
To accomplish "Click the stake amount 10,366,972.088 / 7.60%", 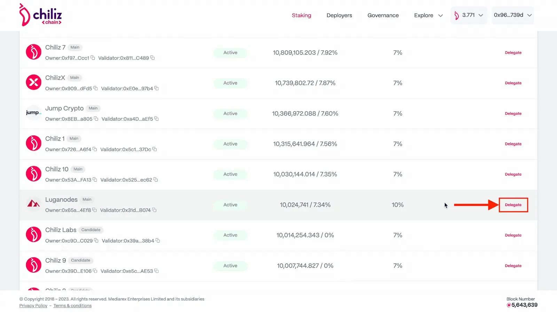I will pos(305,114).
